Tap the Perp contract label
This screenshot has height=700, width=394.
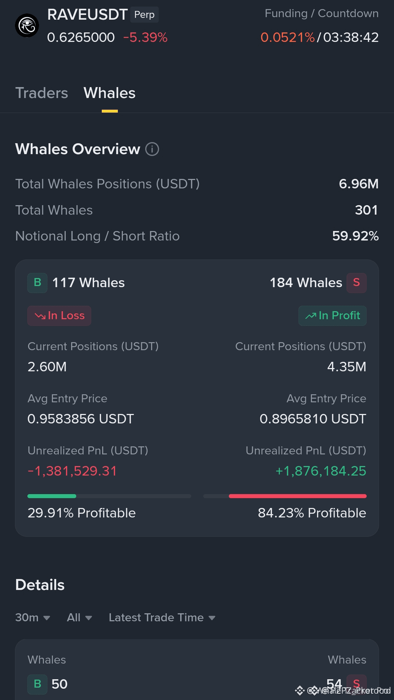pyautogui.click(x=144, y=15)
